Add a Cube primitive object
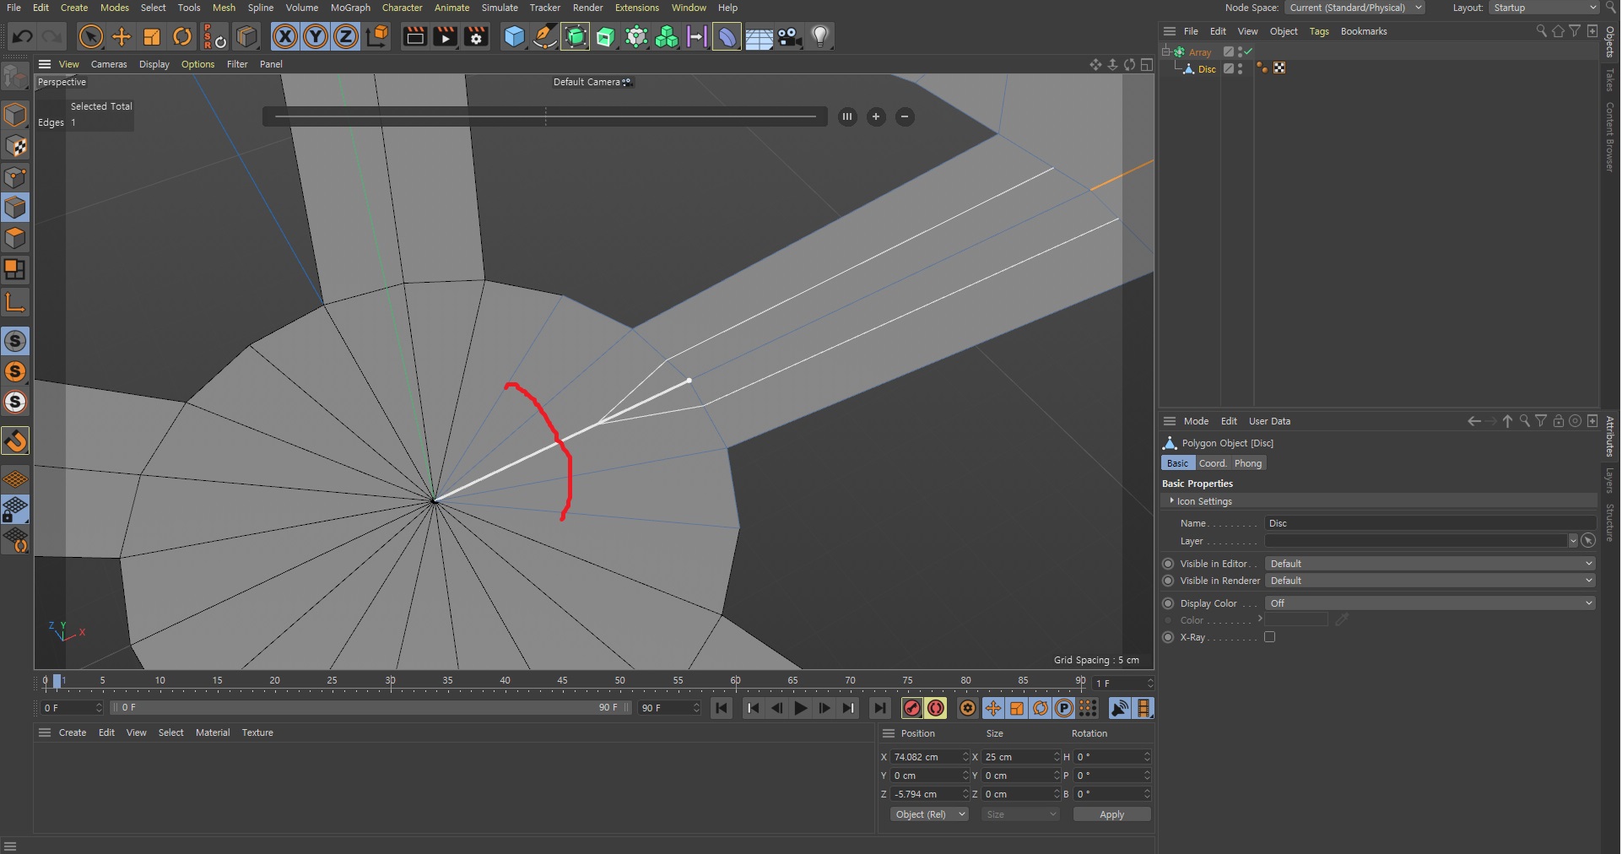This screenshot has height=854, width=1622. pyautogui.click(x=514, y=36)
